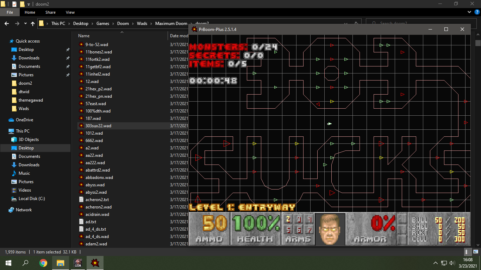Go back in File Explorer
Screen dimensions: 481x270
point(7,24)
